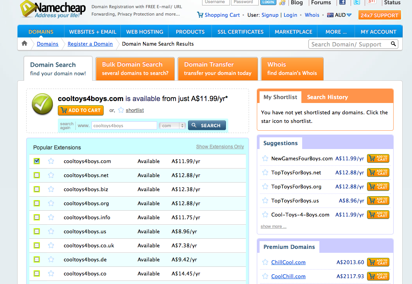Check the cooltoys4boys.co.uk checkbox

[x=37, y=245]
